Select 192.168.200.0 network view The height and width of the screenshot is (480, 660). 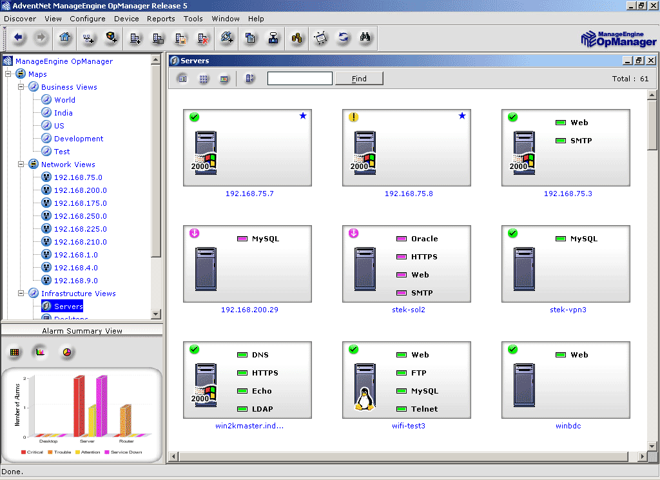(80, 190)
